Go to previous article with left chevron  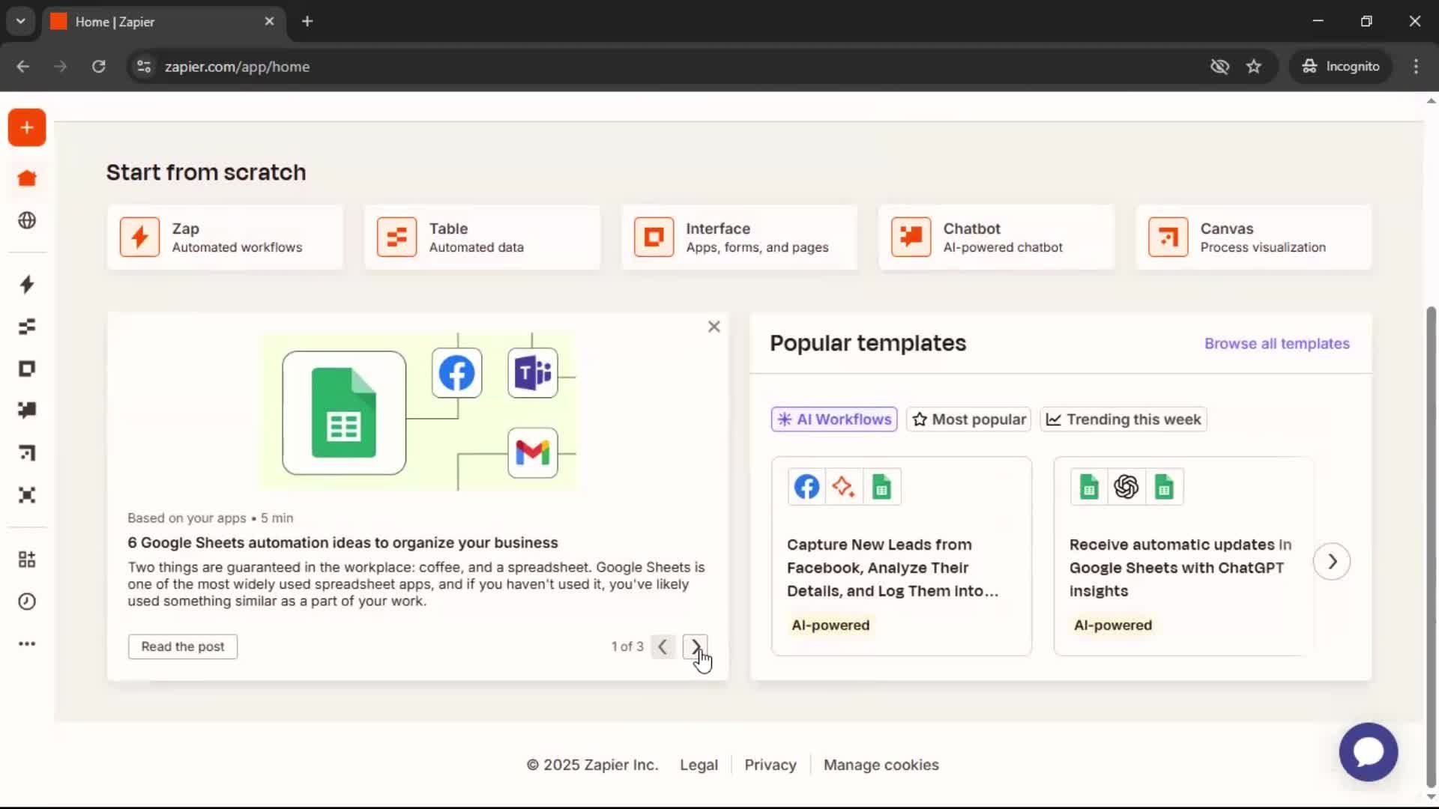click(663, 646)
